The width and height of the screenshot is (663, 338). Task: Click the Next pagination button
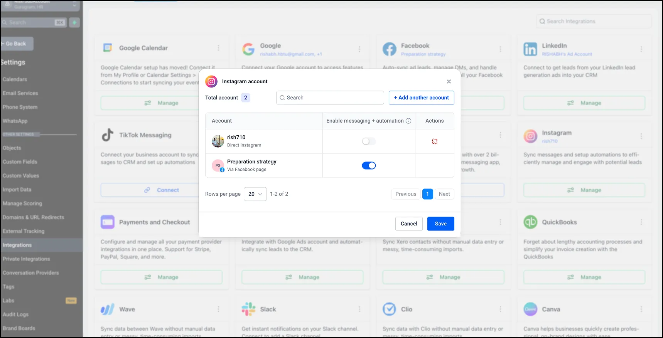[x=444, y=194]
